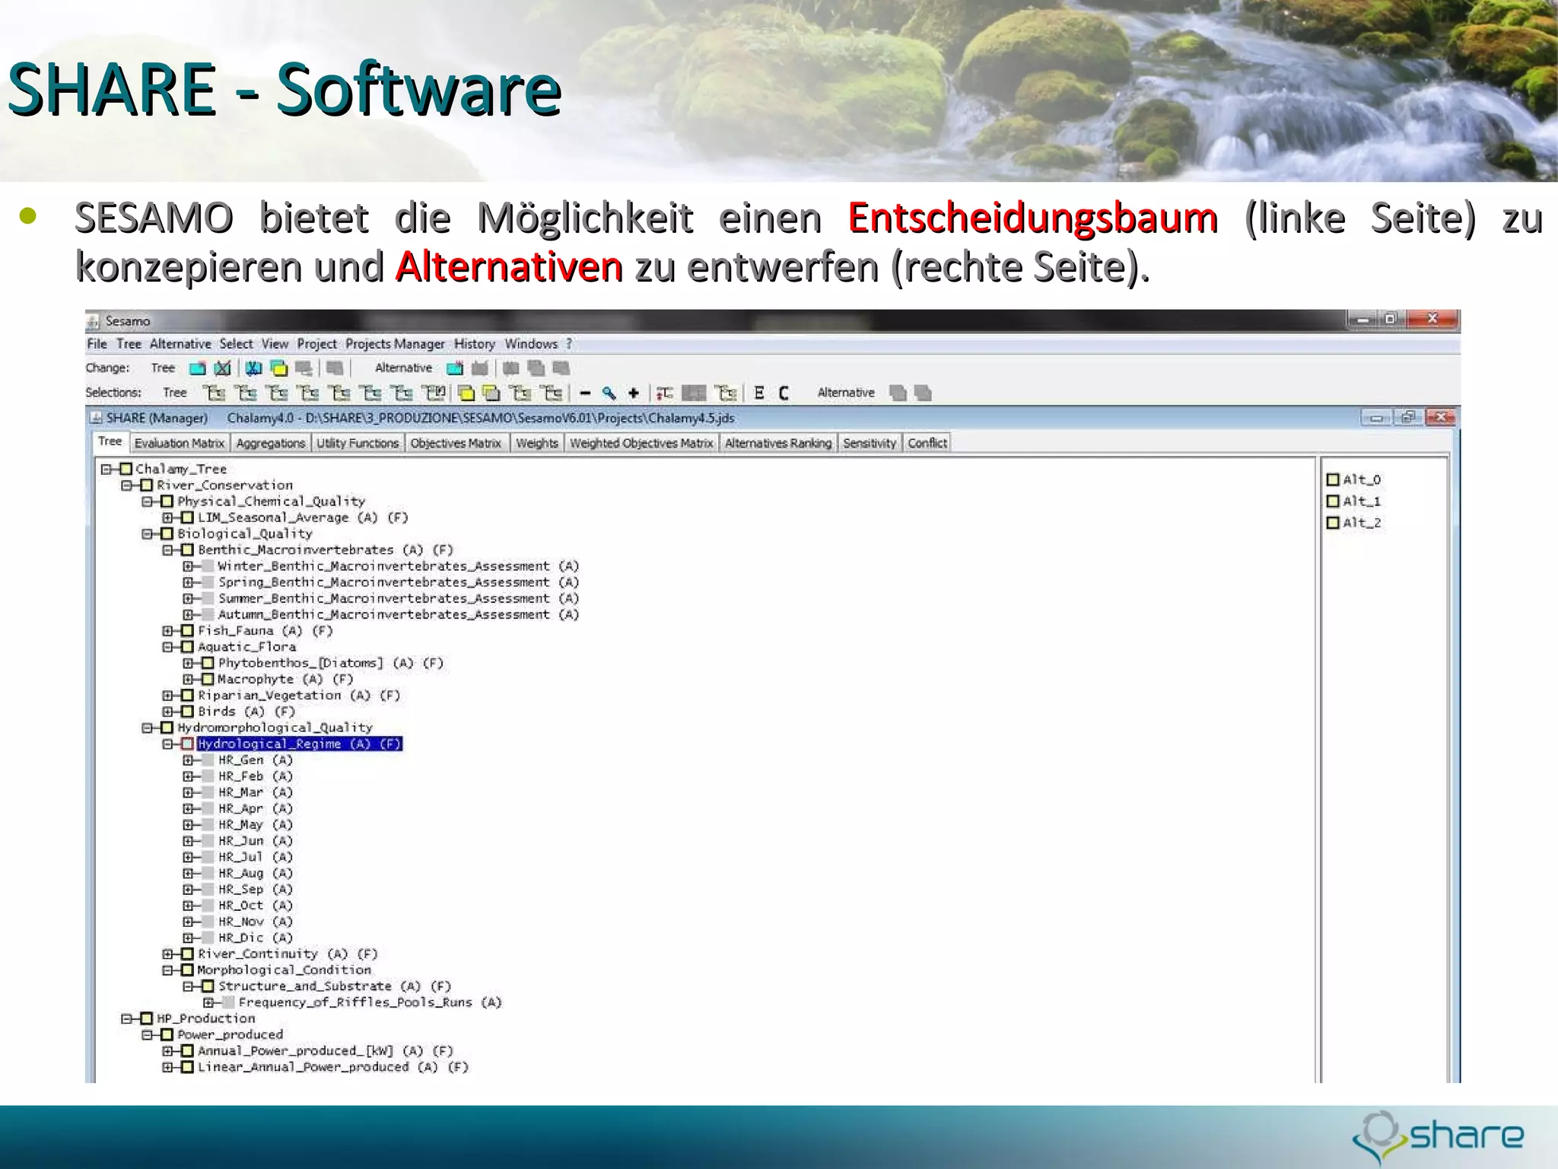This screenshot has width=1558, height=1169.
Task: Click the E icon in Selections toolbar
Action: (x=758, y=393)
